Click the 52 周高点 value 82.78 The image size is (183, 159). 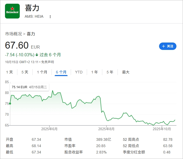pyautogui.click(x=168, y=139)
